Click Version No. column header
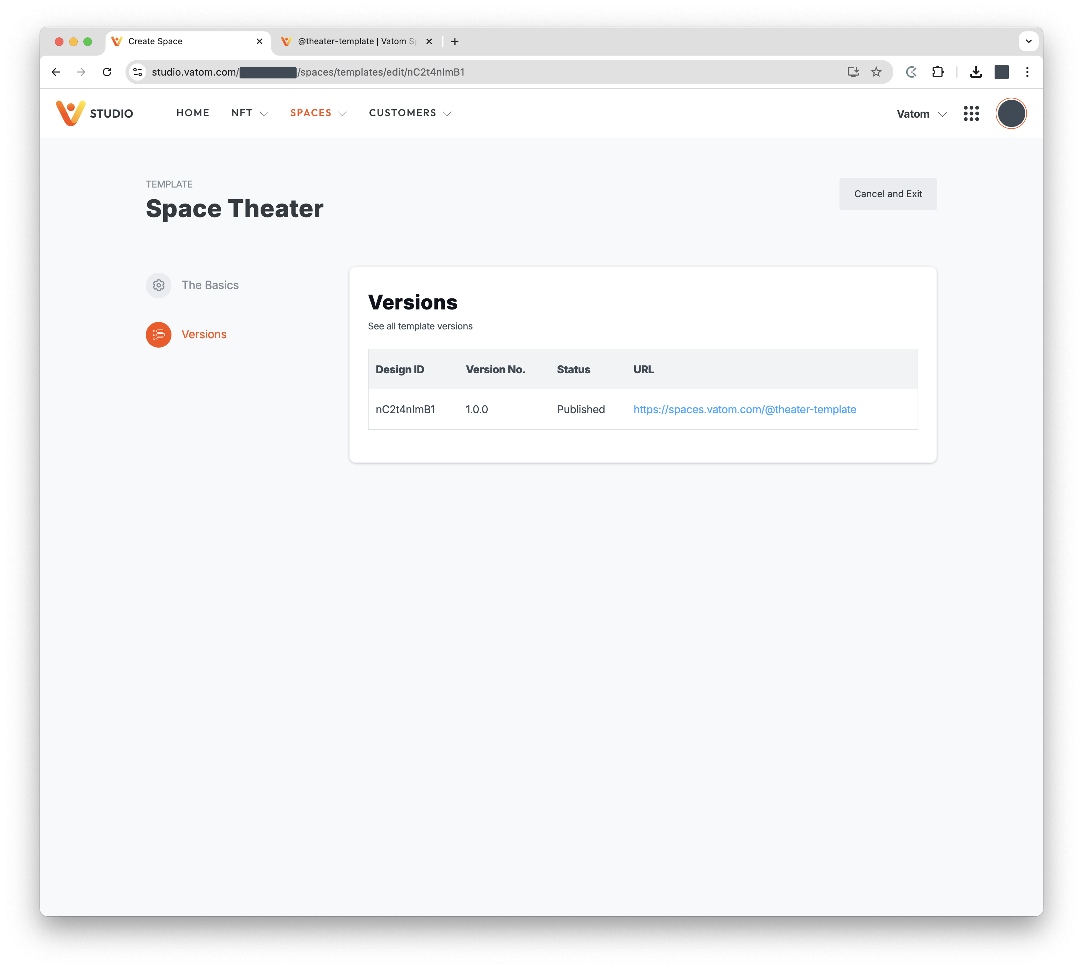 pyautogui.click(x=495, y=369)
